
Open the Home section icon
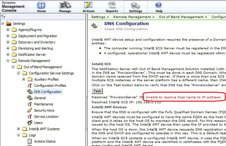tap(41, 5)
